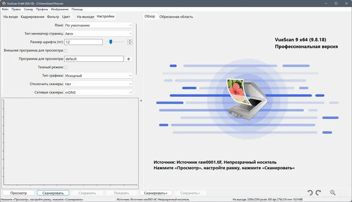Rotate the image left with the counterclockwise arrow
The image size is (352, 202).
click(x=310, y=193)
